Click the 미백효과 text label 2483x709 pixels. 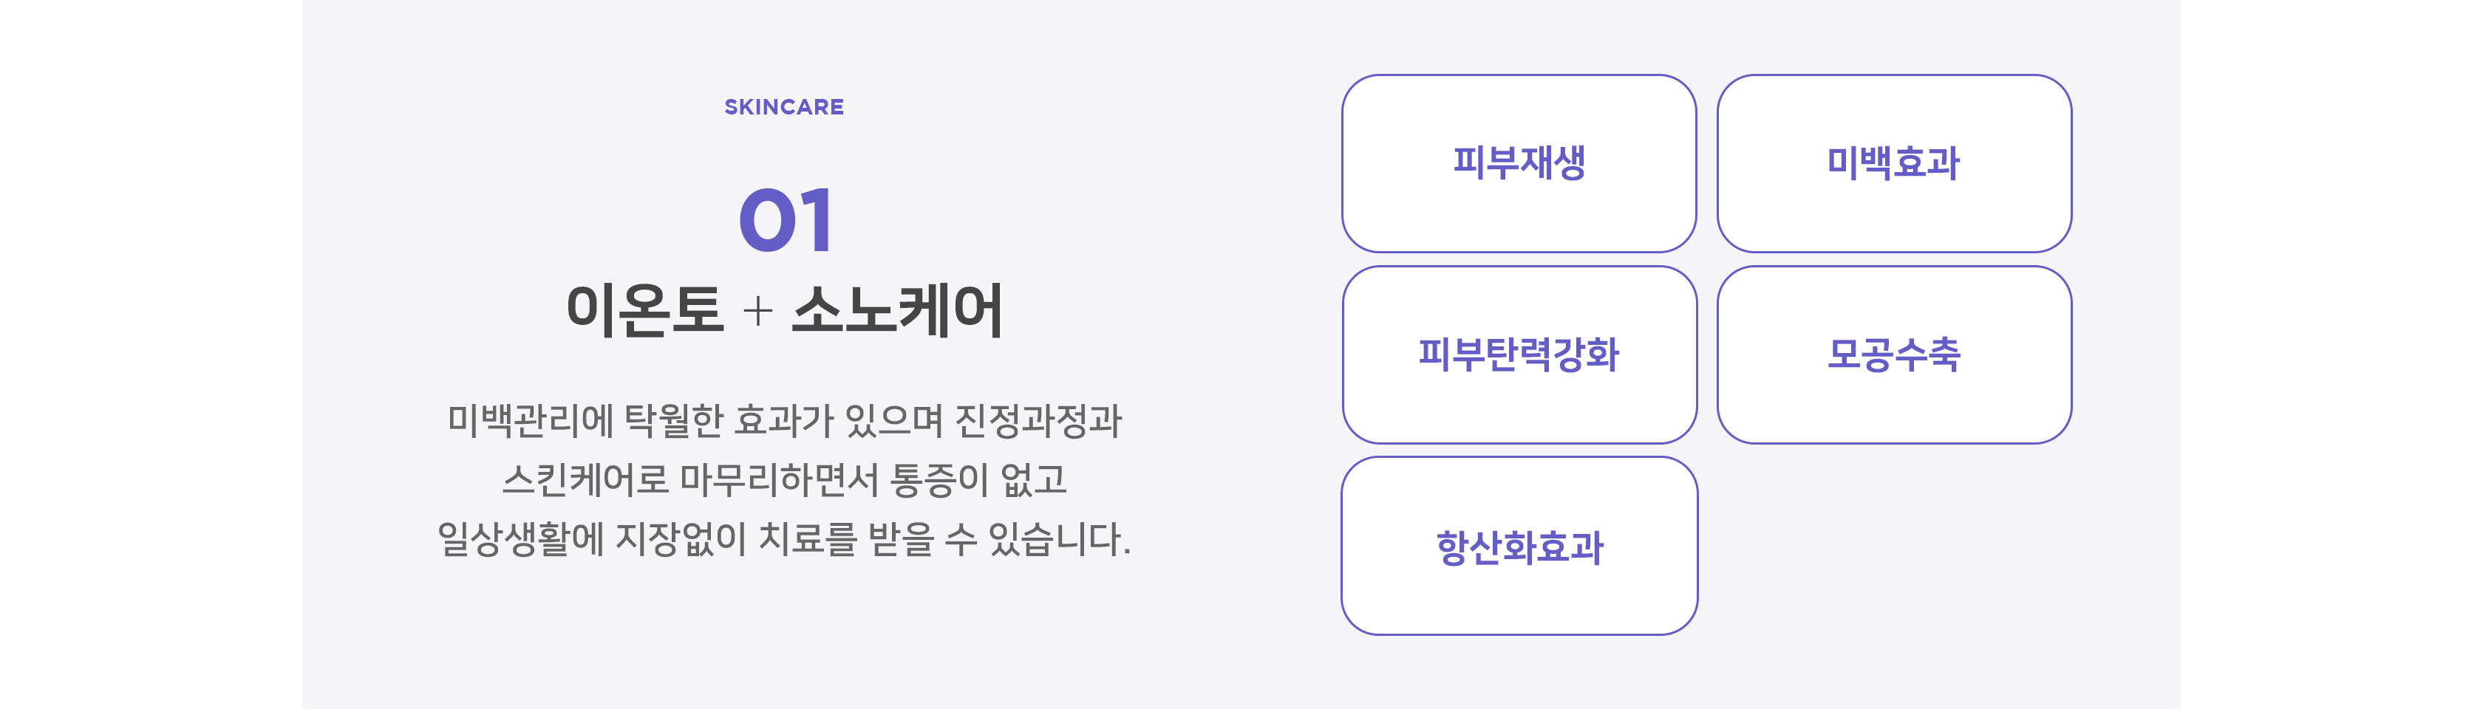(x=1894, y=162)
